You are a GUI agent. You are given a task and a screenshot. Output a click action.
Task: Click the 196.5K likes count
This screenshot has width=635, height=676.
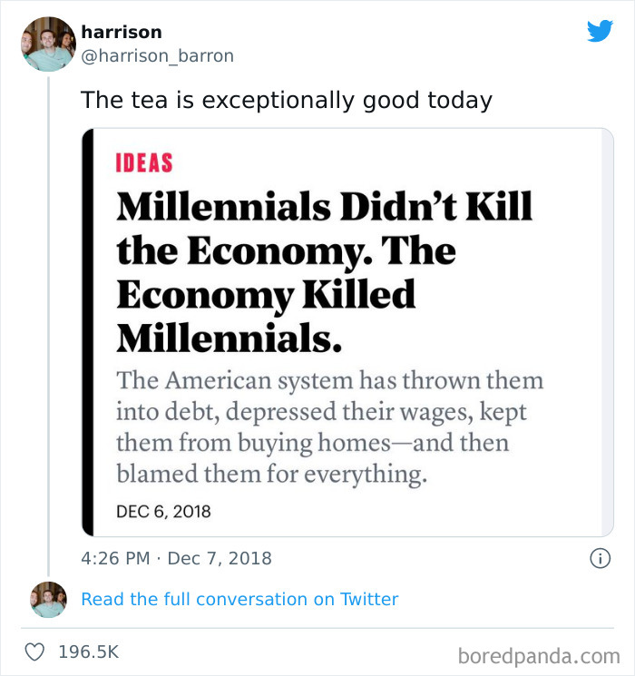88,652
